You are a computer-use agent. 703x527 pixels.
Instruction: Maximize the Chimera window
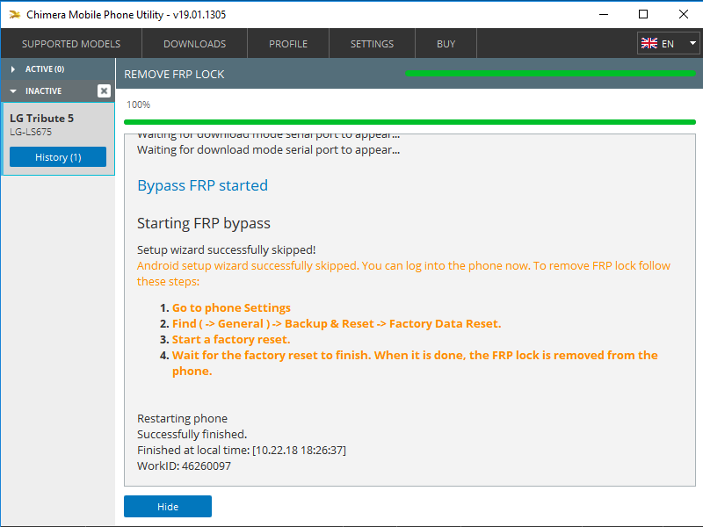tap(643, 14)
